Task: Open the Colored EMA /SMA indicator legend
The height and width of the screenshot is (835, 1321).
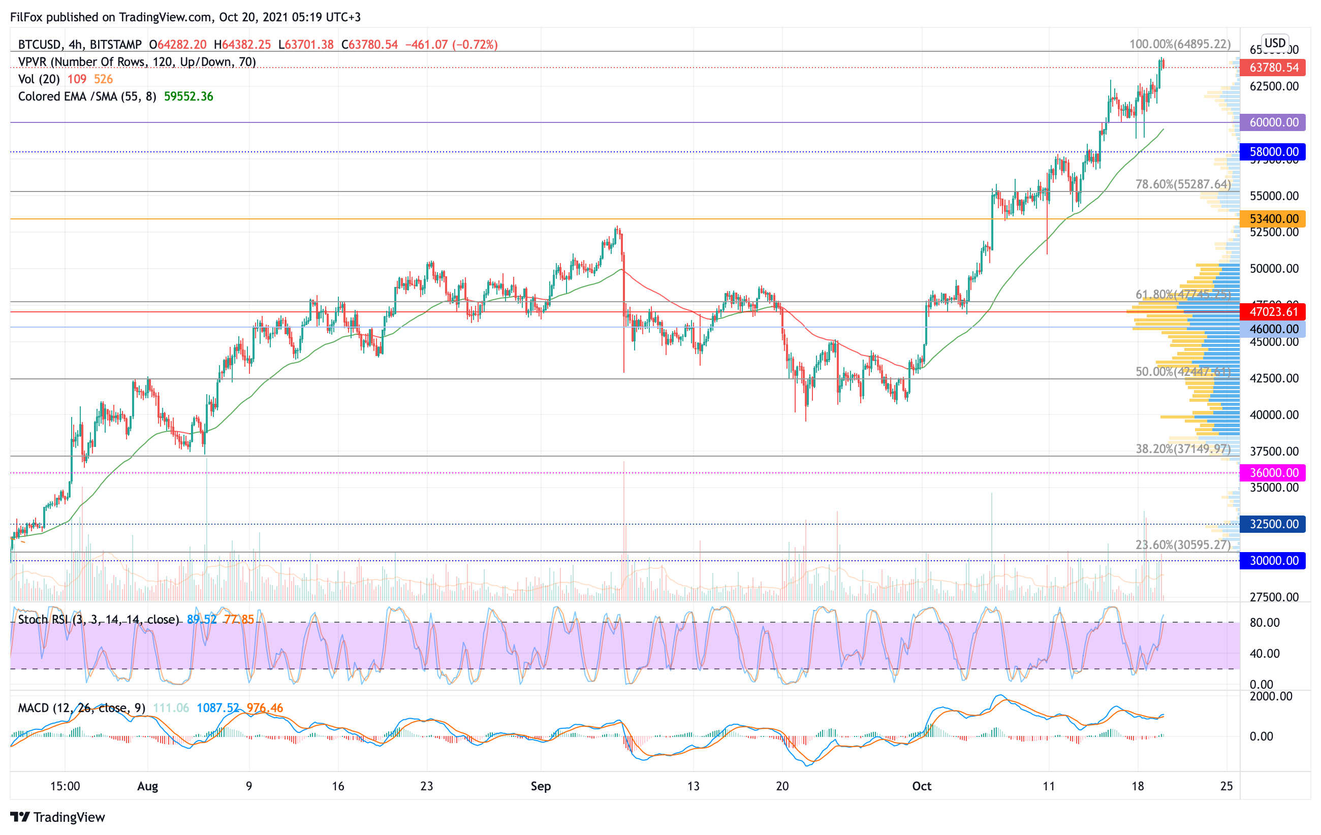Action: tap(87, 97)
